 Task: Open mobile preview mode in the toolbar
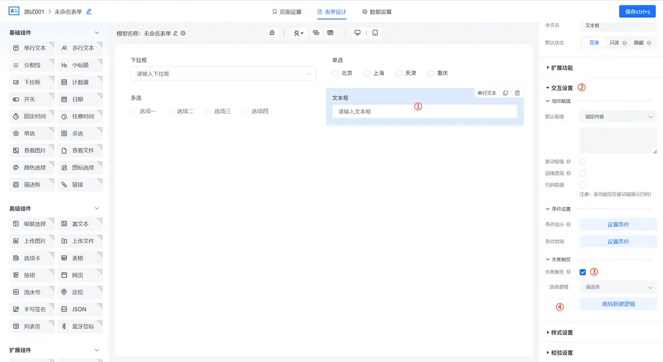click(x=376, y=33)
